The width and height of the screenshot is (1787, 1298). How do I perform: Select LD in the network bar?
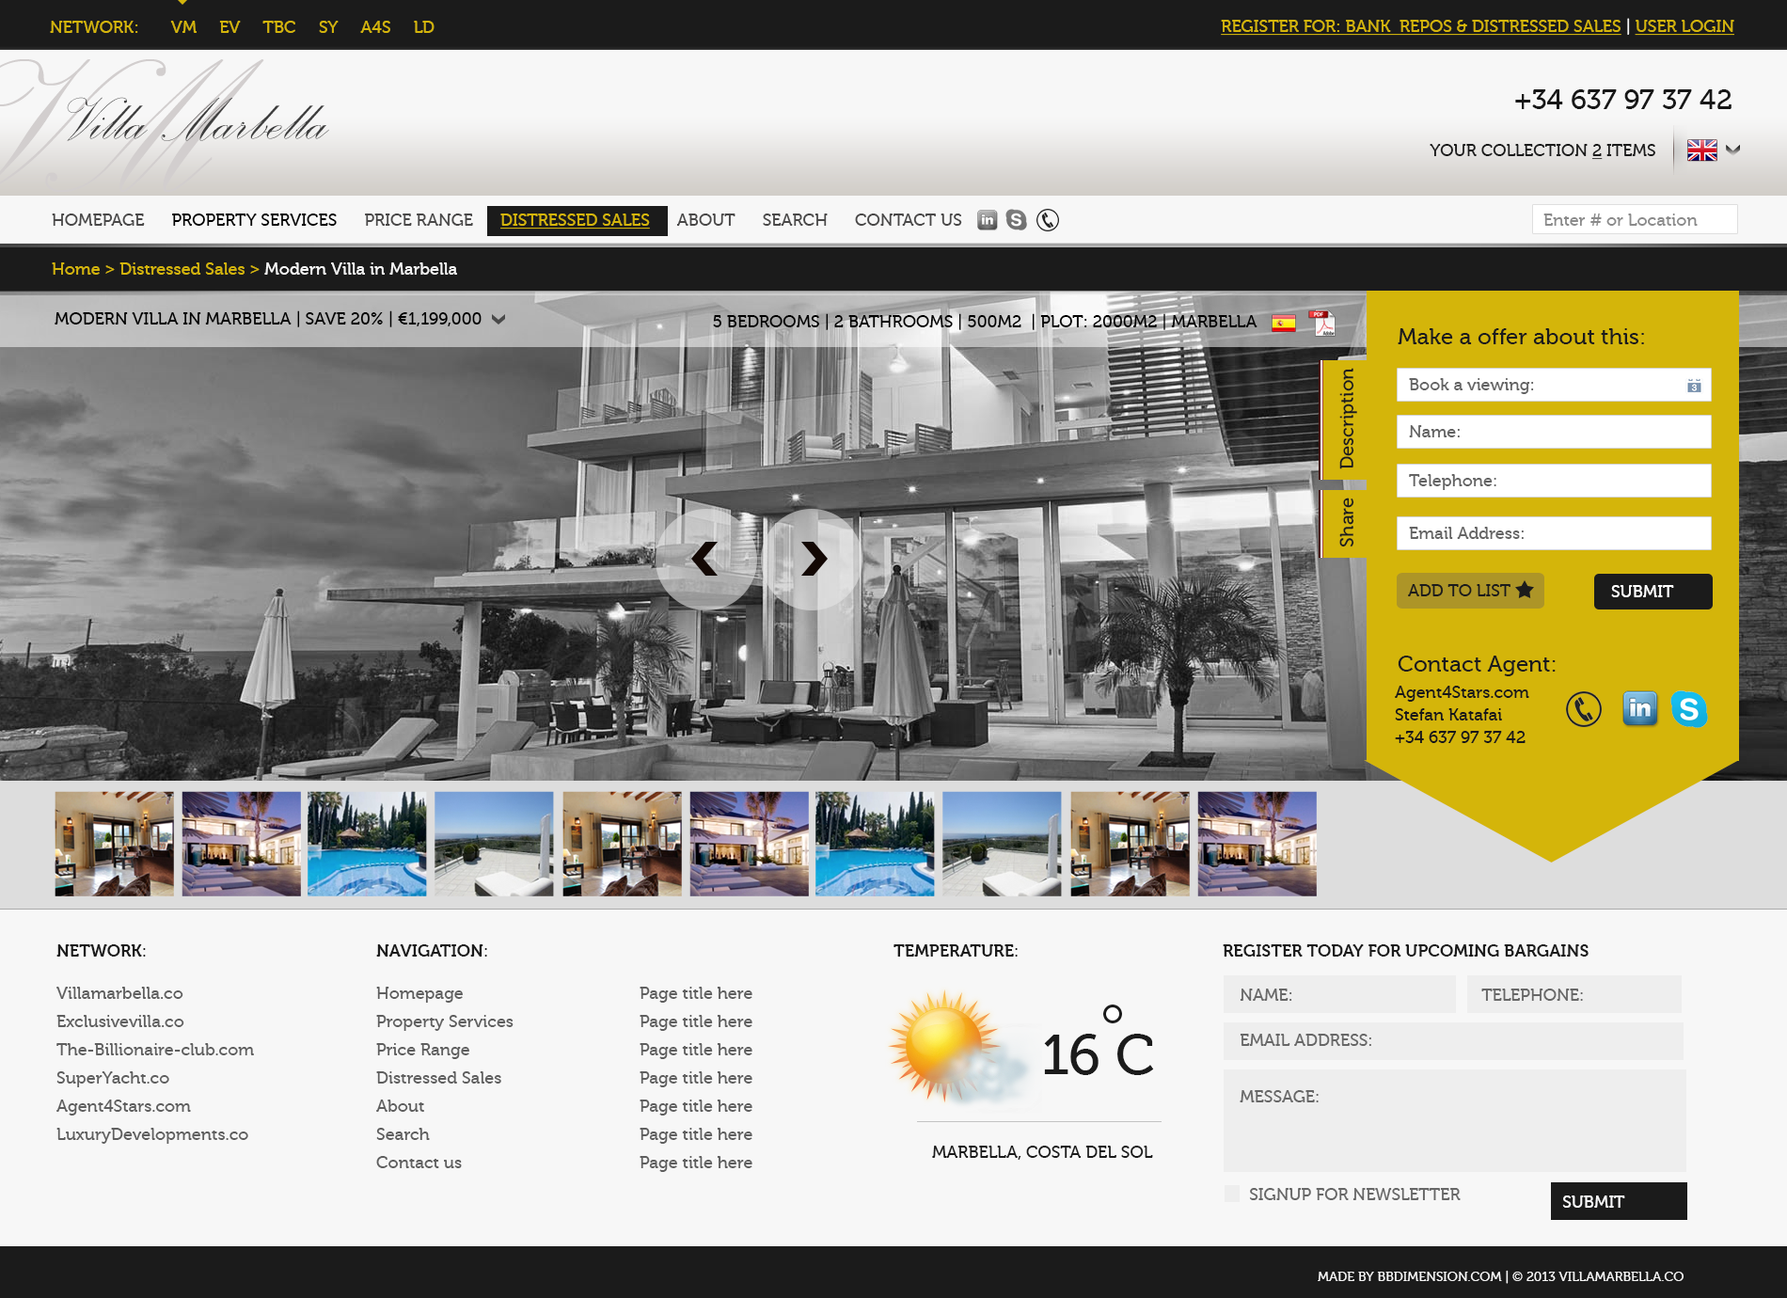tap(424, 27)
